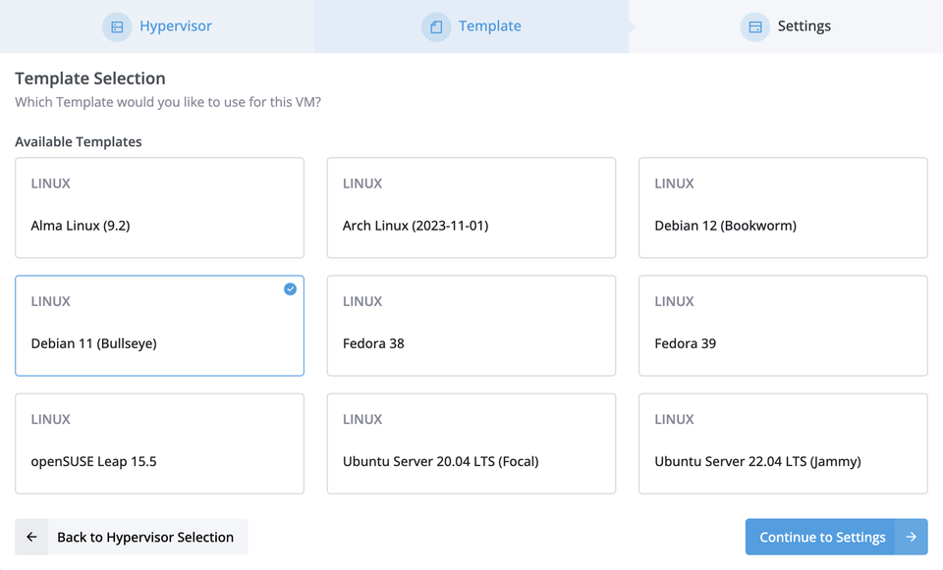
Task: Click the LINUX label on Ubuntu 22.04 card
Action: (x=674, y=419)
